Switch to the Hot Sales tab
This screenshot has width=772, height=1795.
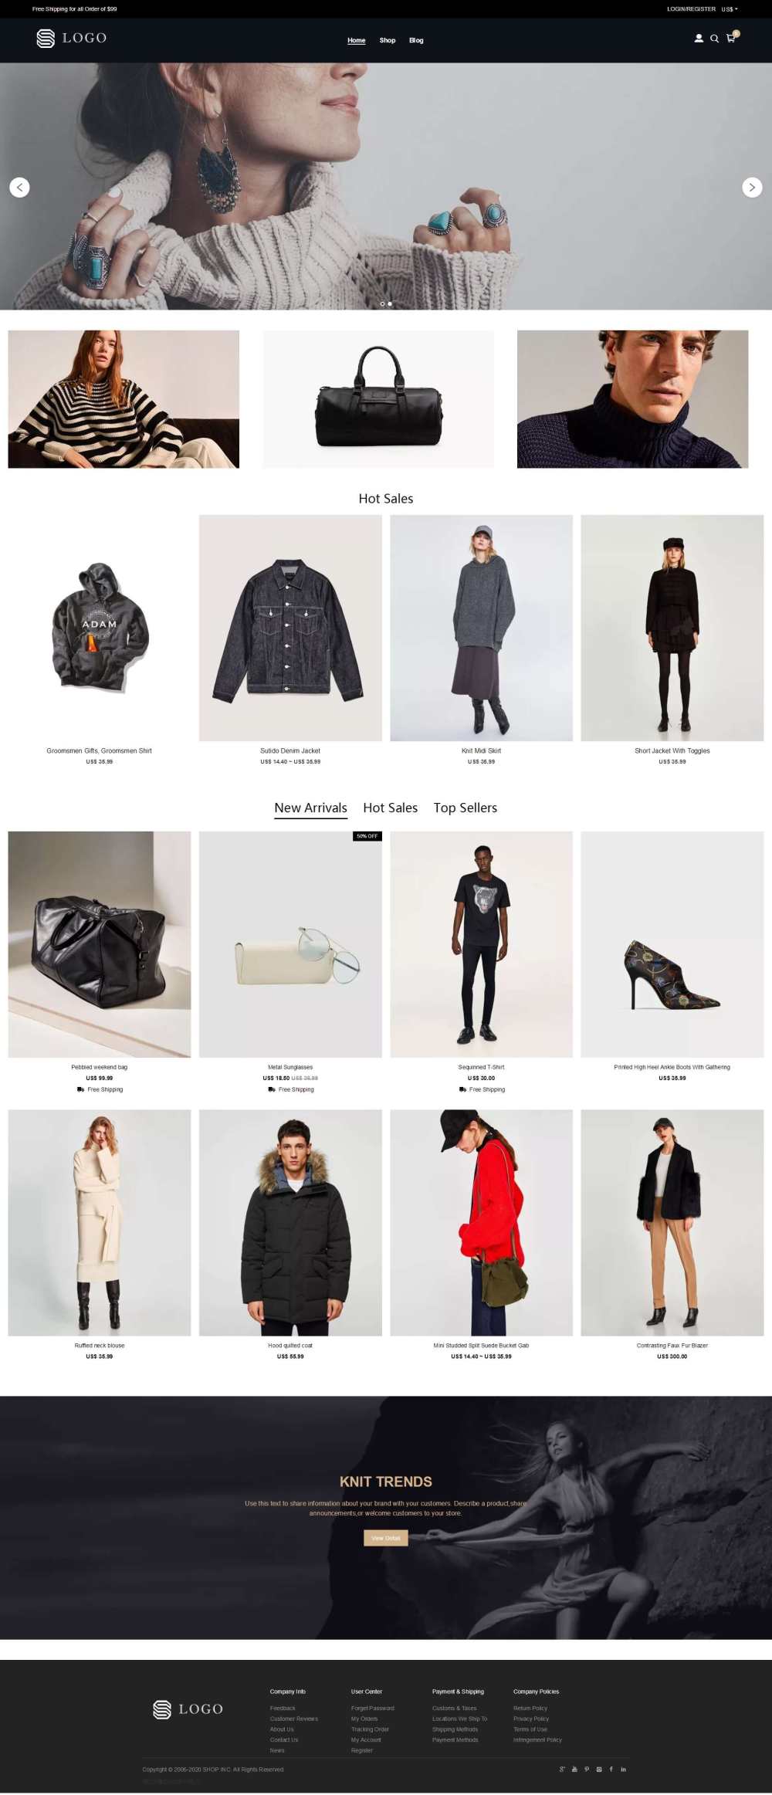(391, 808)
